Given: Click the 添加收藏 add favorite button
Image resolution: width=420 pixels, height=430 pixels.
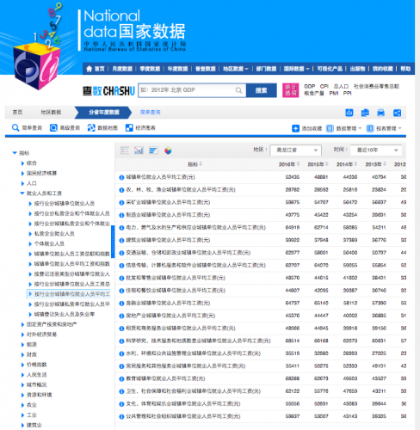Looking at the screenshot, I should pyautogui.click(x=306, y=128).
